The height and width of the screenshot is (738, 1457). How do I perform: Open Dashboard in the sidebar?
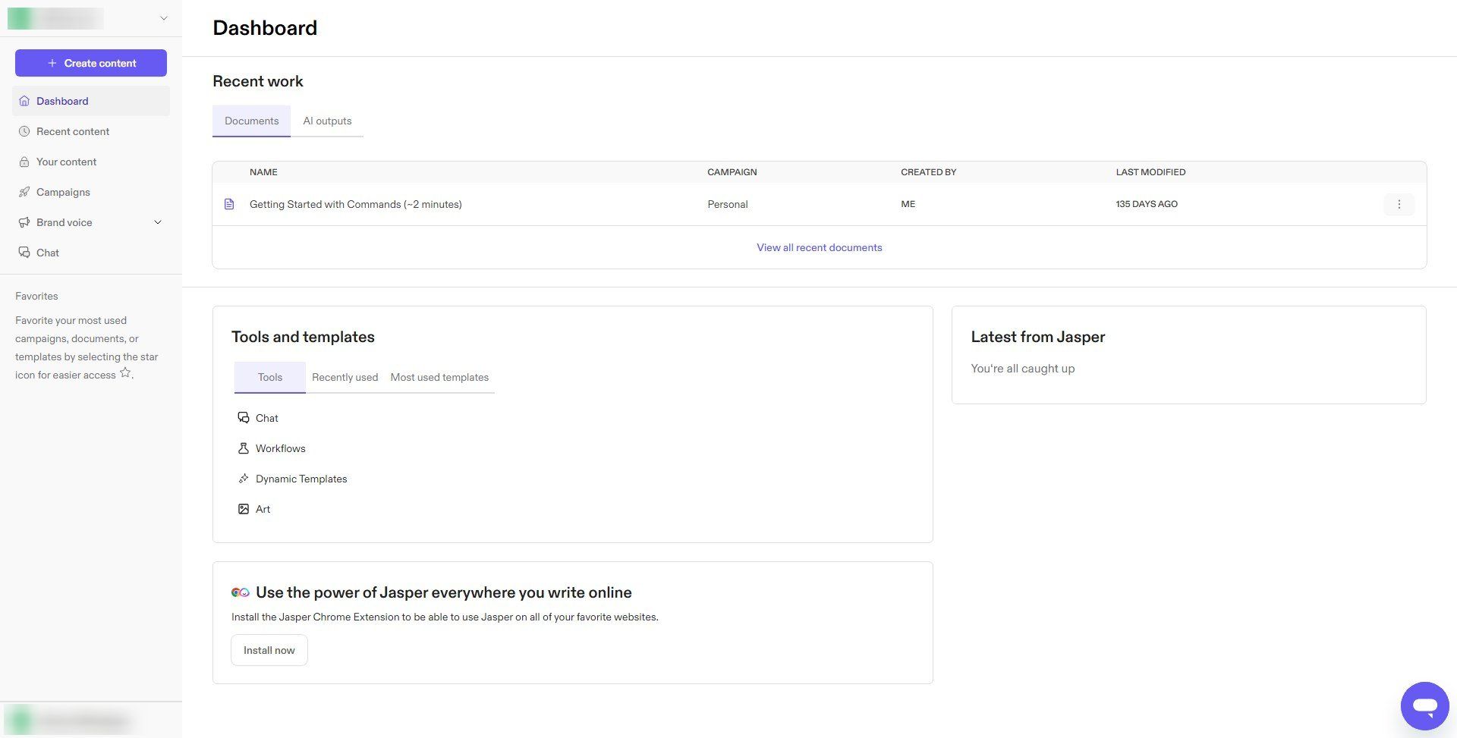91,101
